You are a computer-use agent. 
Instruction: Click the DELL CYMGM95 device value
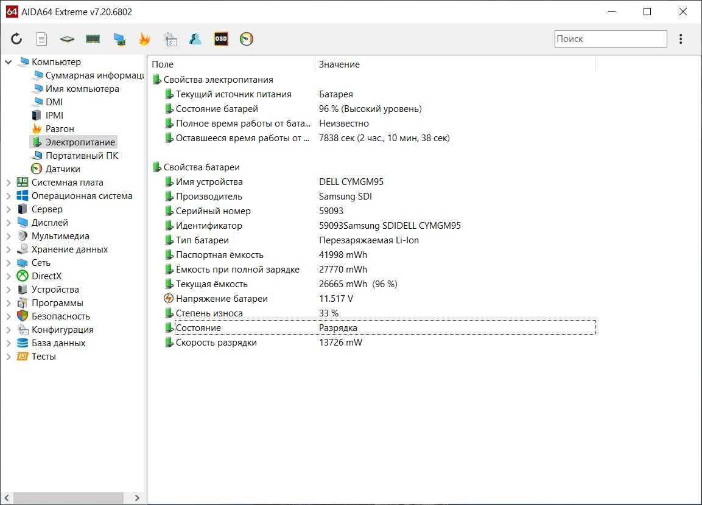351,182
